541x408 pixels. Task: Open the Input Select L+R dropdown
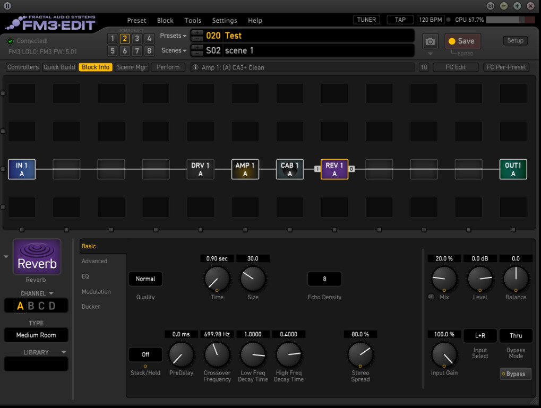pos(480,335)
